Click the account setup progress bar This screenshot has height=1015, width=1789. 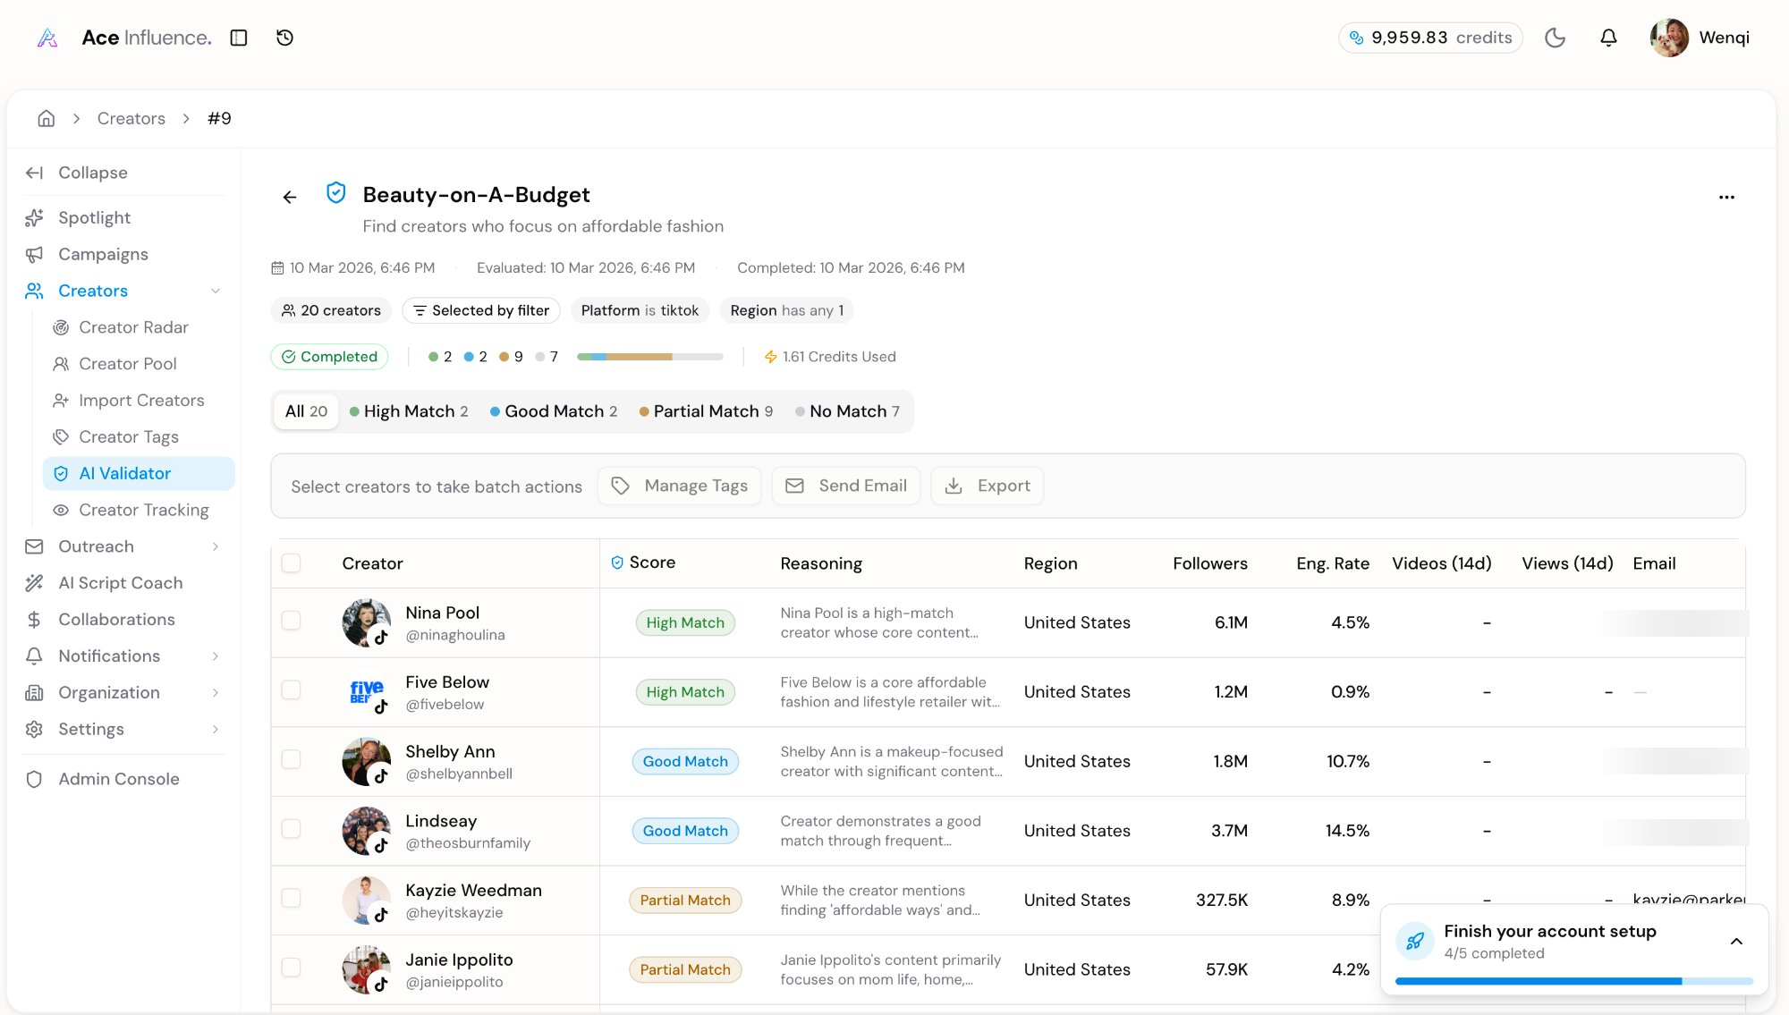[1573, 981]
